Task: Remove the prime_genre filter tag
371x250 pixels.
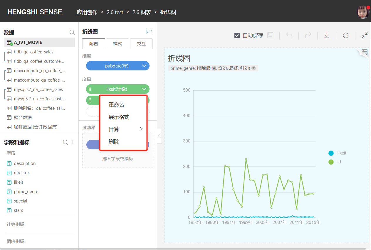Action: click(x=254, y=68)
